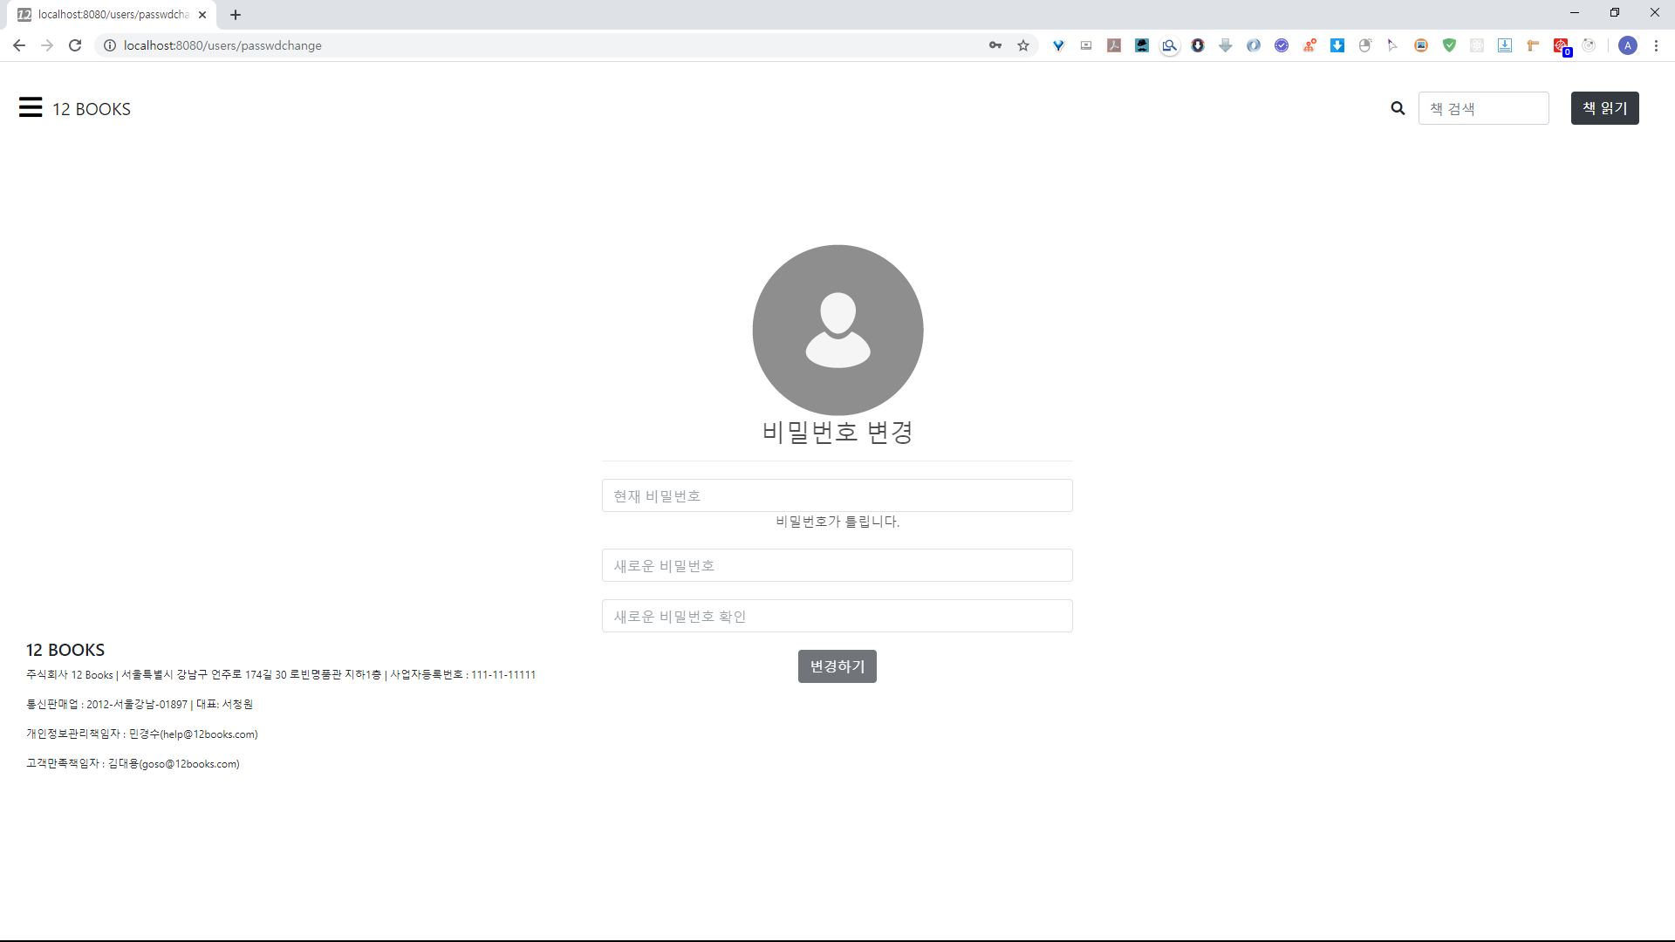Focus the 현재 비밀번호 input field
This screenshot has width=1675, height=942.
837,495
